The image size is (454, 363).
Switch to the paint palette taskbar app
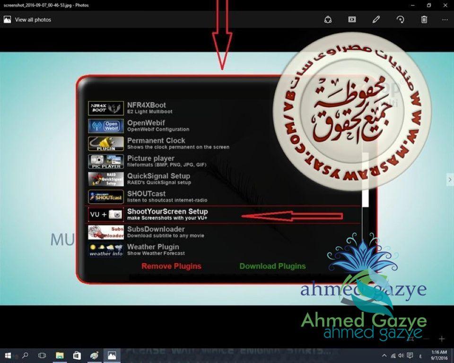94,355
